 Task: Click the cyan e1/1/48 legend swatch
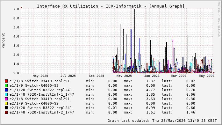pyautogui.click(x=6, y=94)
